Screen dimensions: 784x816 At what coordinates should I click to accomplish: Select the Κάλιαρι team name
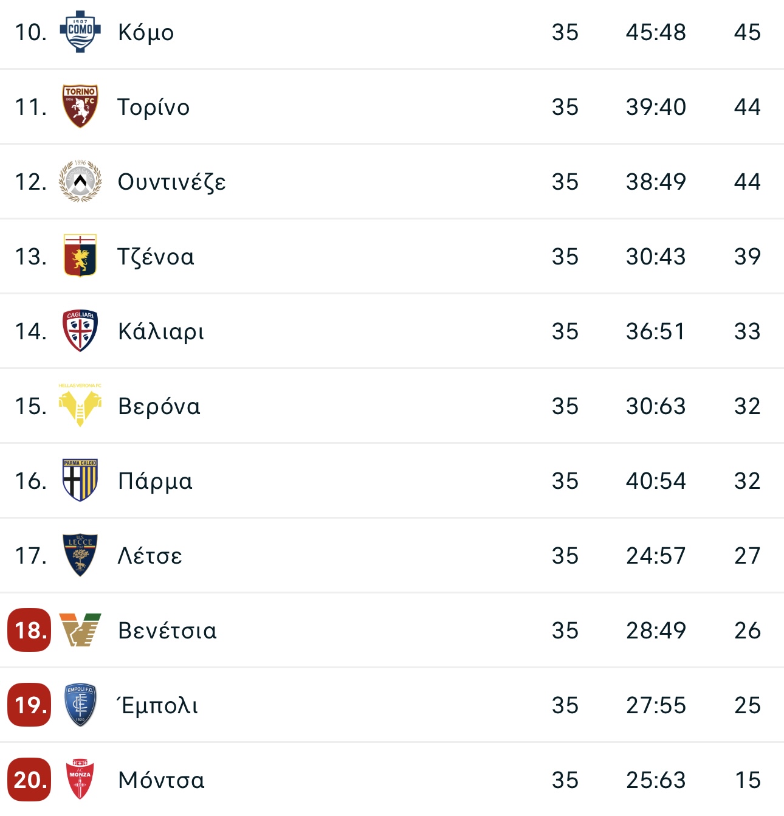pos(161,332)
